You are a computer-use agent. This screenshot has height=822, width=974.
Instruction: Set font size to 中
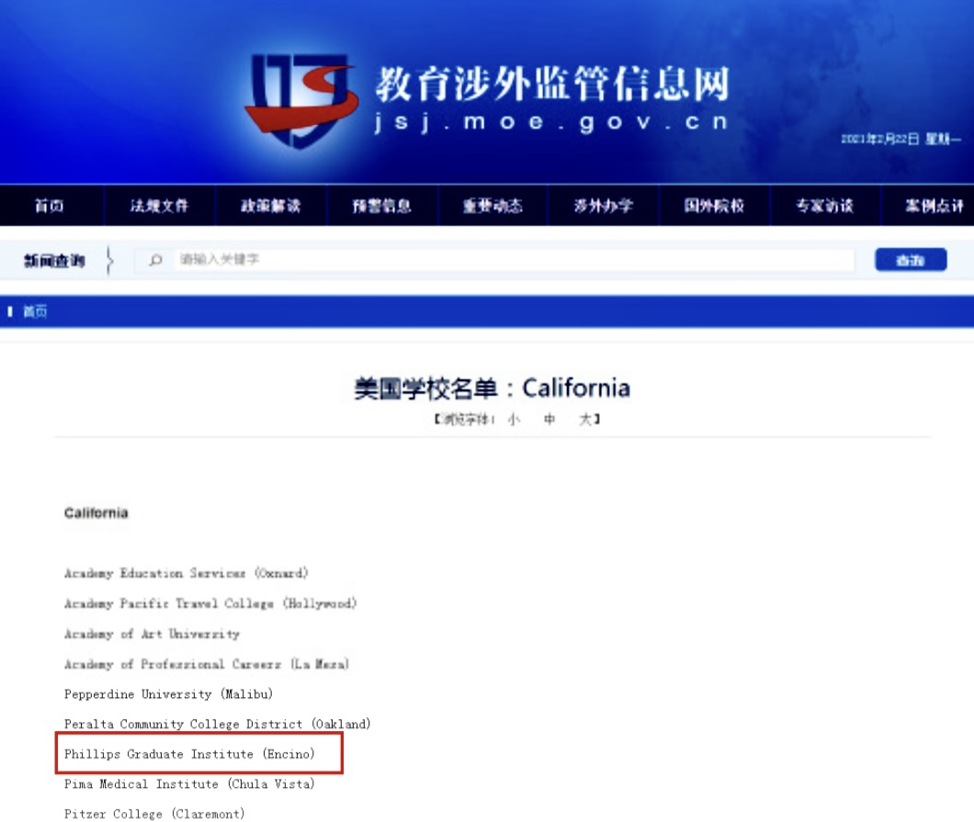coord(549,420)
